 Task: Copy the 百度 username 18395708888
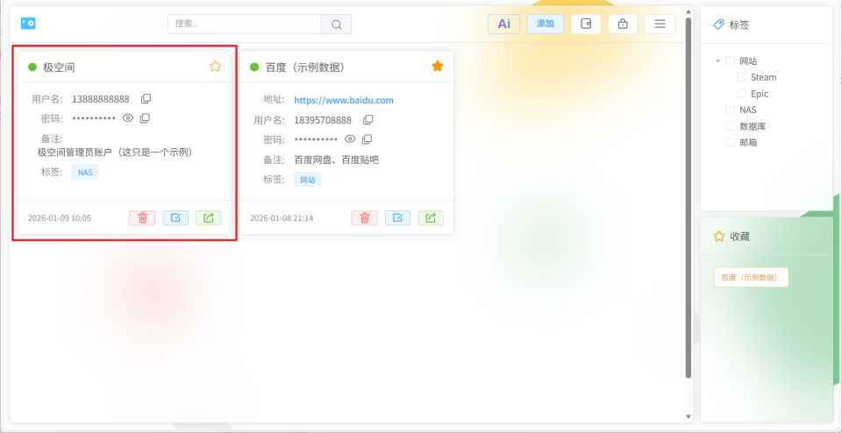[367, 120]
